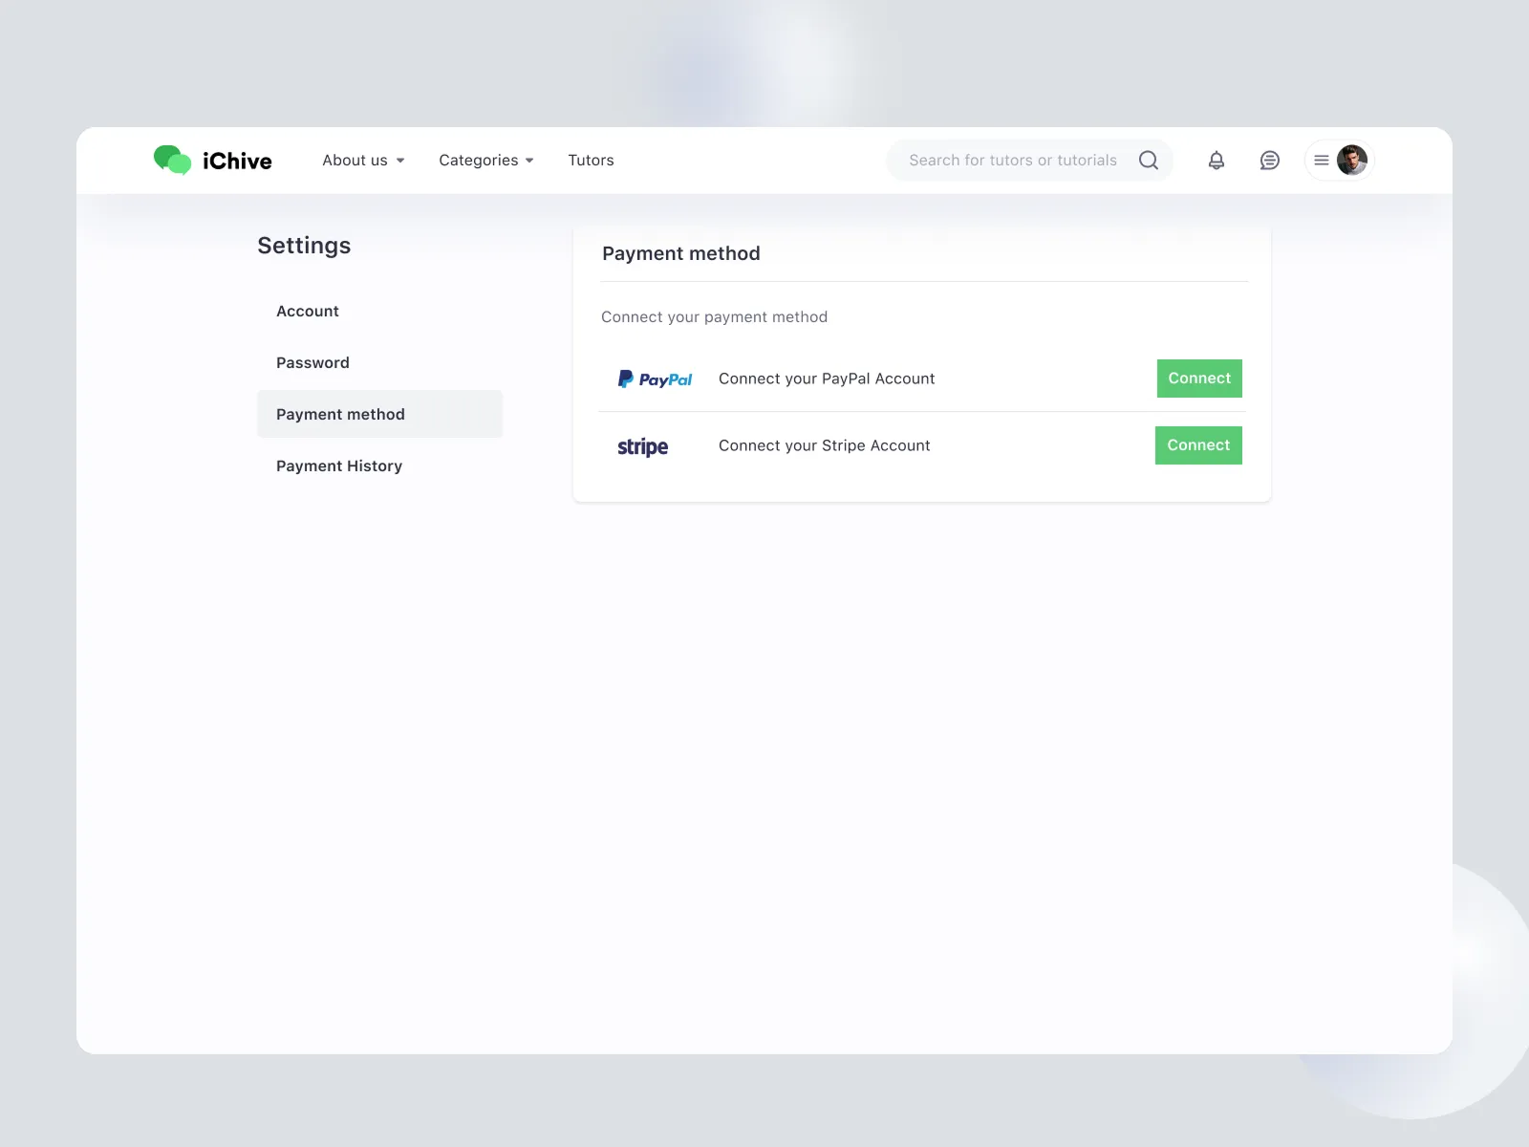The image size is (1529, 1147).
Task: Click the Settings heading
Action: click(x=304, y=246)
